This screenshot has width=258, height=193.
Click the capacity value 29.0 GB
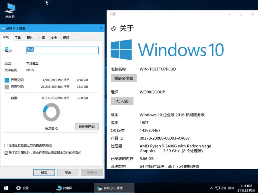point(82,98)
